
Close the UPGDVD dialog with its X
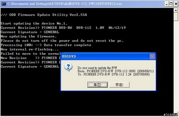[x=152, y=56]
